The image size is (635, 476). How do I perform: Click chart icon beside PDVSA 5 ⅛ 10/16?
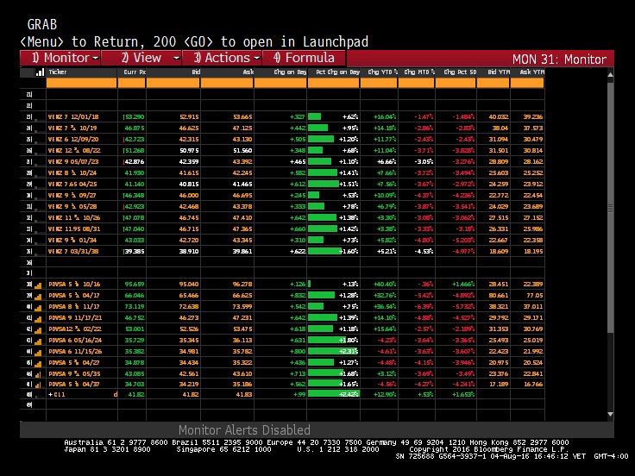pos(38,285)
